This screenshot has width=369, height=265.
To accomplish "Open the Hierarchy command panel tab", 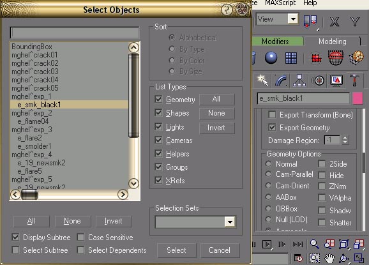I will [299, 80].
